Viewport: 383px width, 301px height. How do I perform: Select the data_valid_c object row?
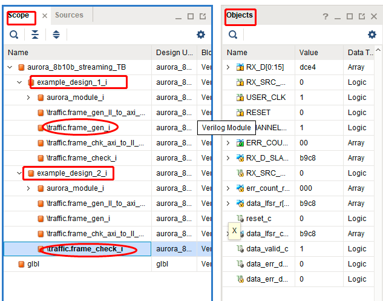tap(298, 249)
